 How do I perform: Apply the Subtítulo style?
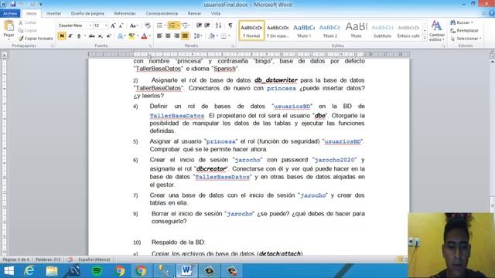(x=382, y=31)
